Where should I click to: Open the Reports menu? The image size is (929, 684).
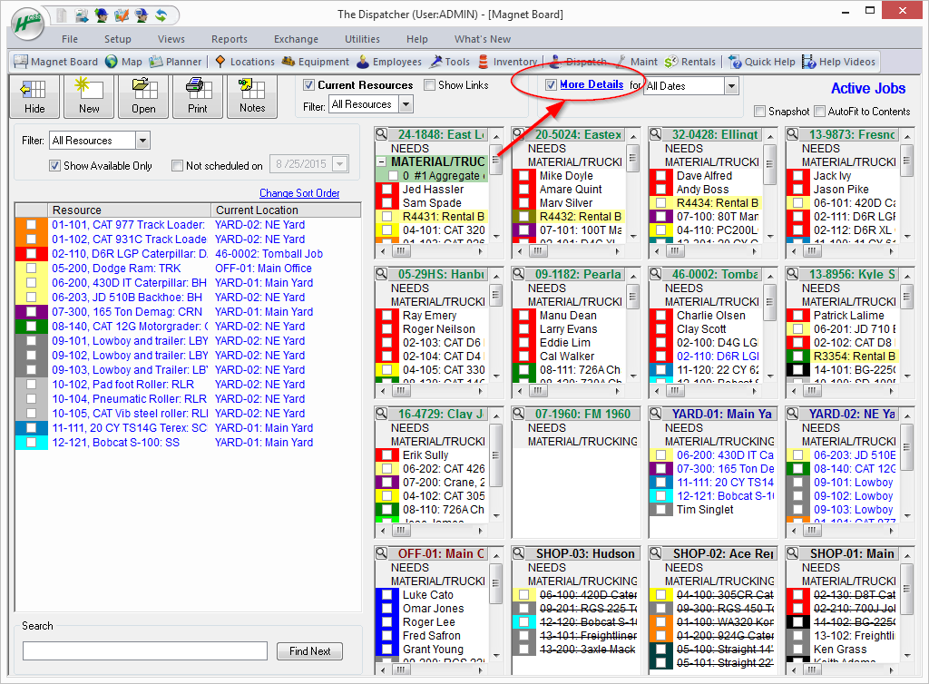pos(229,39)
